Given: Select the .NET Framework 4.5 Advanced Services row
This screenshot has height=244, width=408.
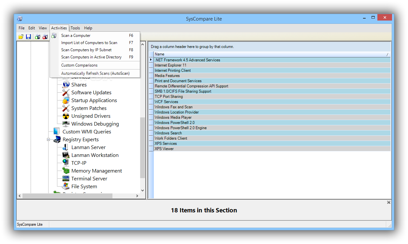Looking at the screenshot, I should tap(272, 60).
